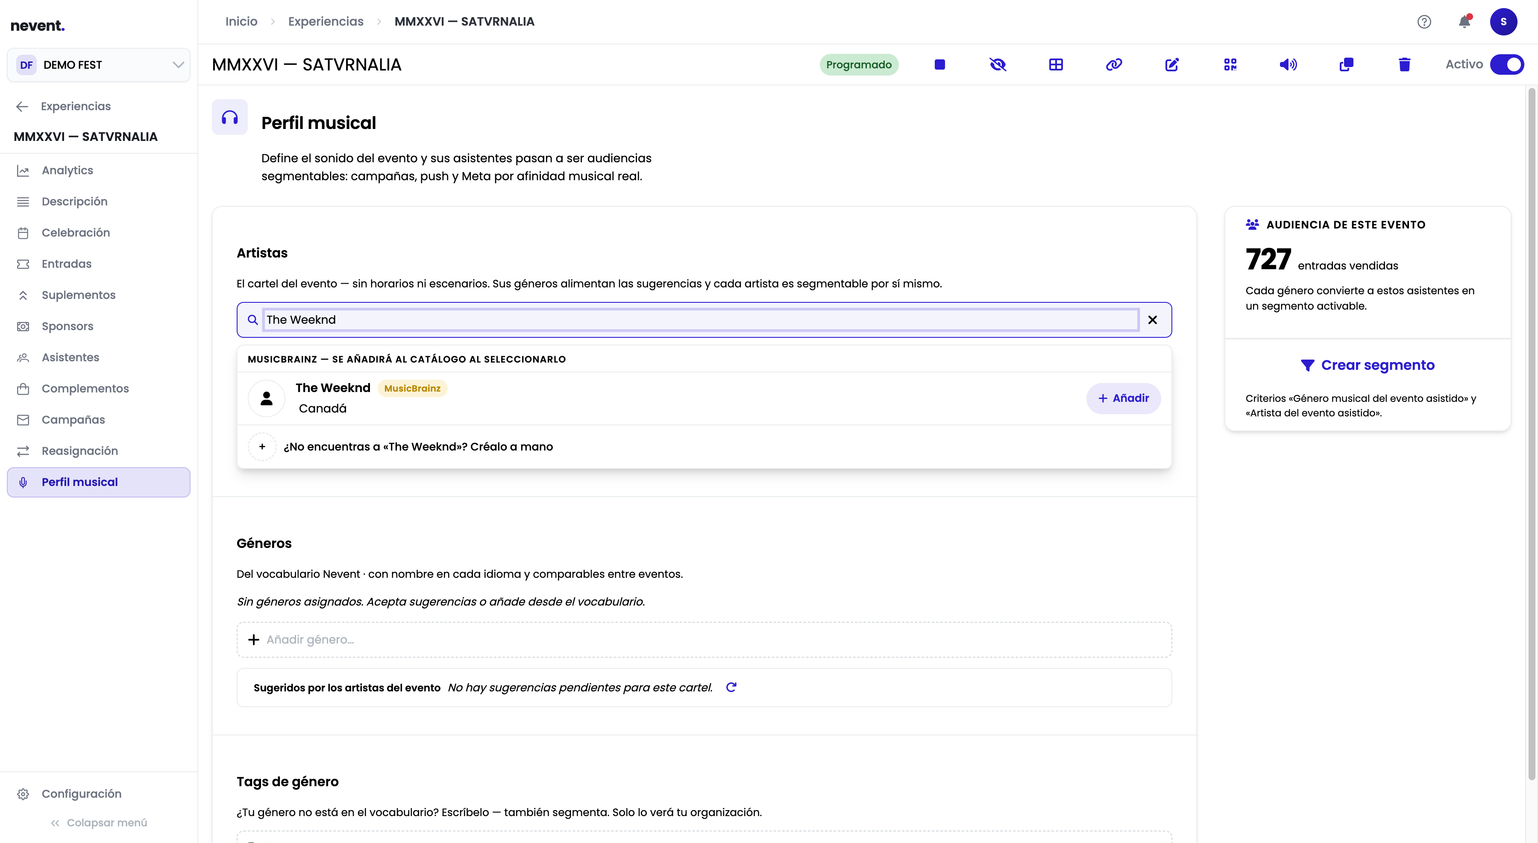Click the MusicBrainz badge
The image size is (1538, 843).
click(x=412, y=388)
